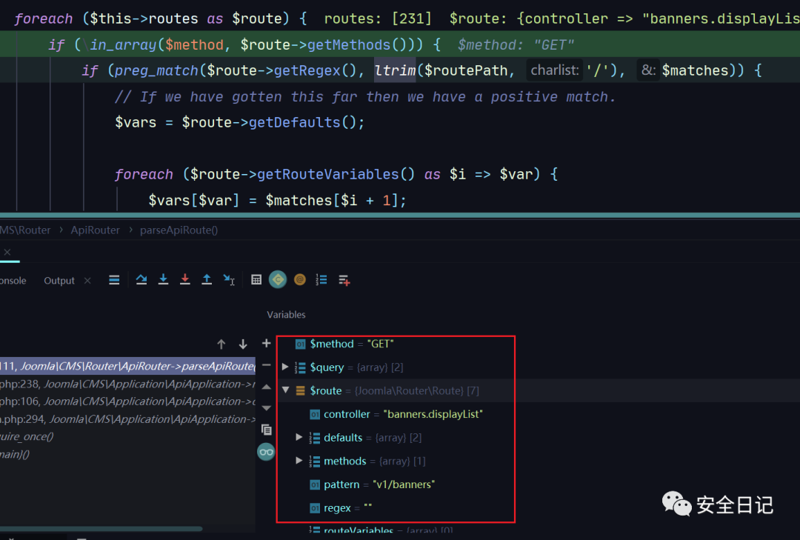Toggle the teal circular C icon in the debug toolbar
This screenshot has width=800, height=540.
pos(278,279)
